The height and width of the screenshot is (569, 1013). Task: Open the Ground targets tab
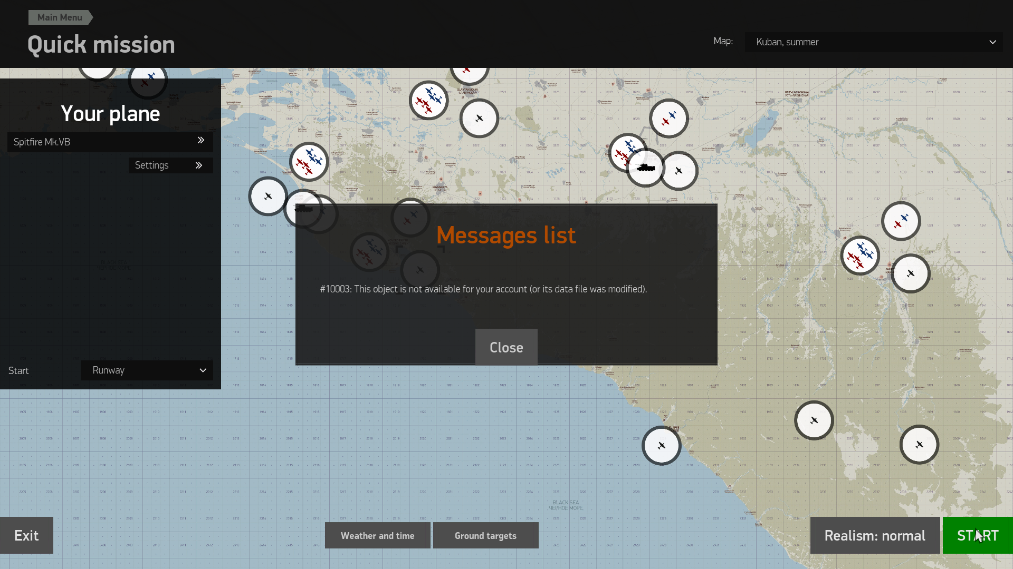pos(485,536)
